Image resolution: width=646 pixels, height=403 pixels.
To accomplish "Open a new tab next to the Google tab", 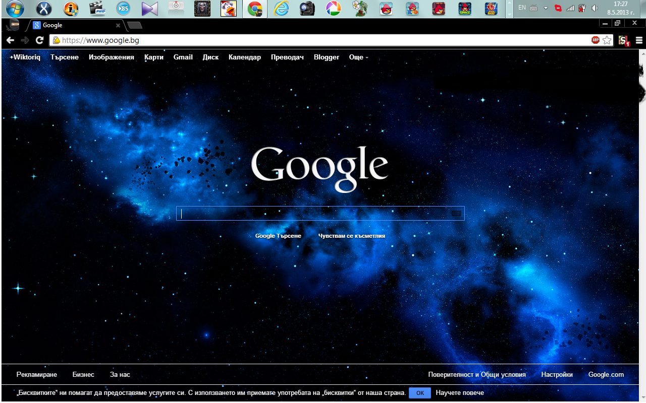I will pos(135,25).
